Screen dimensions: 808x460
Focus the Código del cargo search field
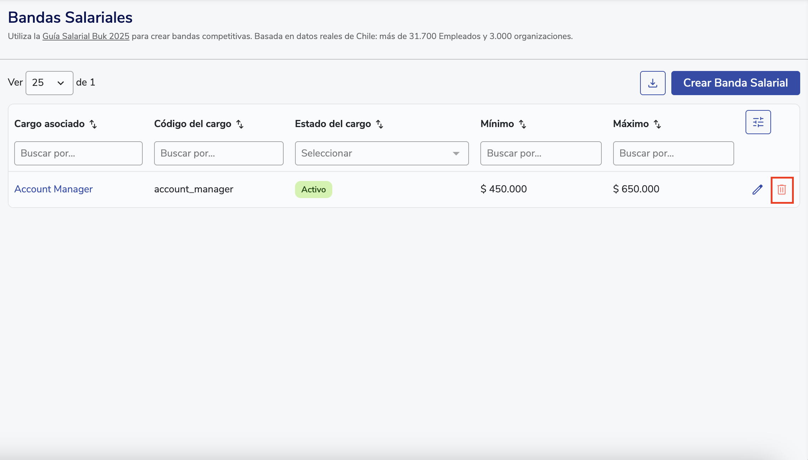(x=219, y=153)
